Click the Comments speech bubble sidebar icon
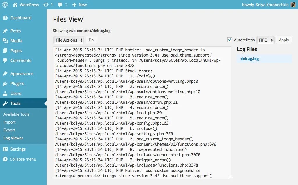Viewport: 298px width, 185px height. pyautogui.click(x=5, y=61)
